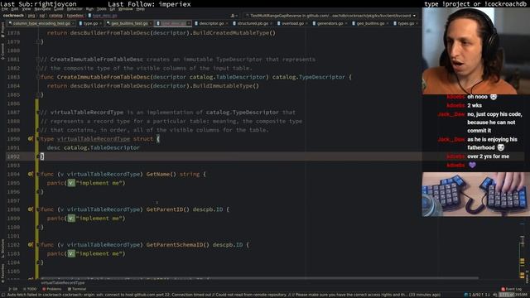The image size is (530, 298).
Task: Click chat message 'over 2 yrs for me'
Action: tap(488, 156)
